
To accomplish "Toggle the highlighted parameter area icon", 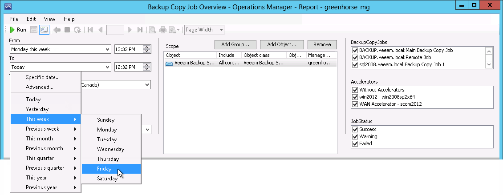I will click(x=44, y=30).
